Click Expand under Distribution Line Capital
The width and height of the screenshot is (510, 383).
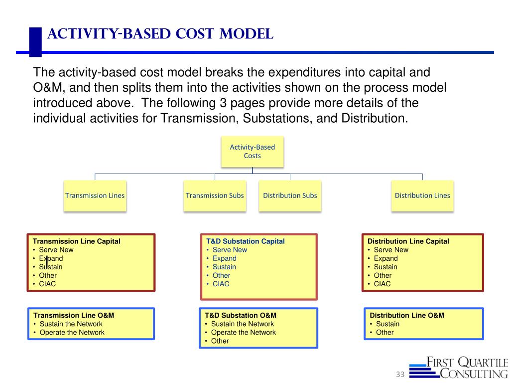point(386,258)
